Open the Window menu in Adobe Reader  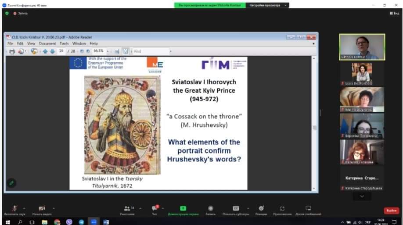pyautogui.click(x=79, y=43)
